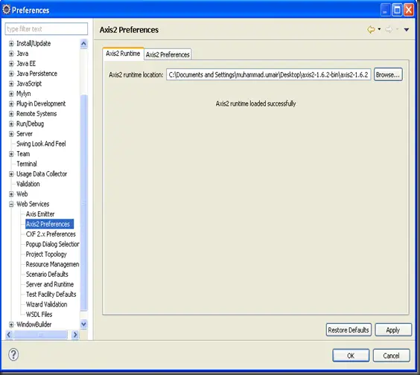
Task: Select the WindowBuilder label
Action: (34, 324)
